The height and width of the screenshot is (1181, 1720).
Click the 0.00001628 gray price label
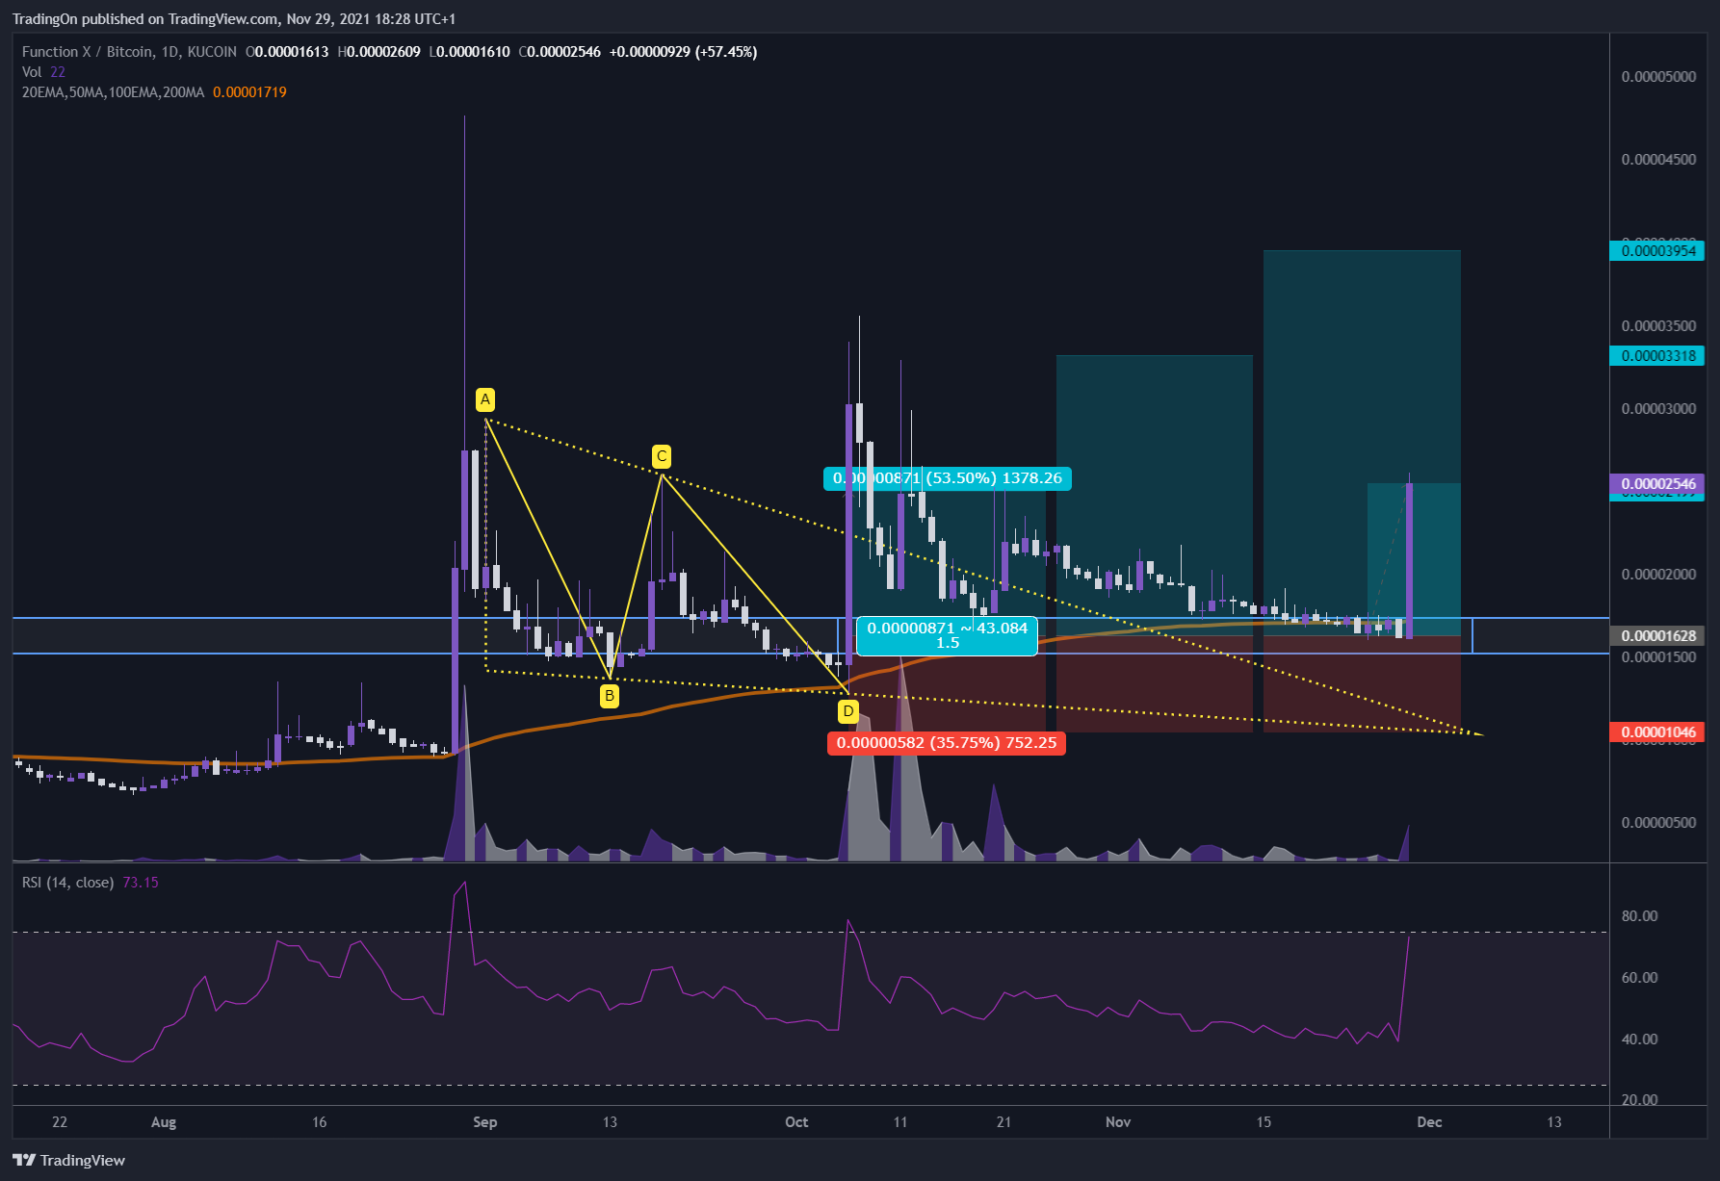(1657, 636)
